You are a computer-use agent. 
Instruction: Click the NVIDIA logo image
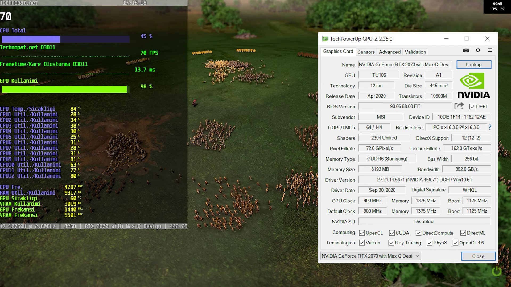473,86
